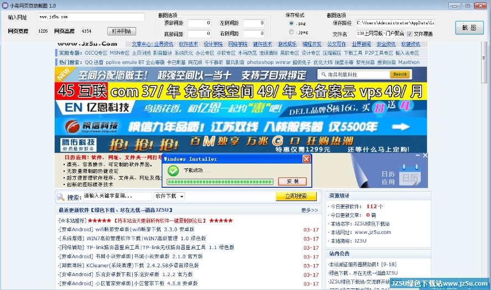Click the magnifier icon beside 搜索
Screen dimensions: 491x290
(60, 197)
